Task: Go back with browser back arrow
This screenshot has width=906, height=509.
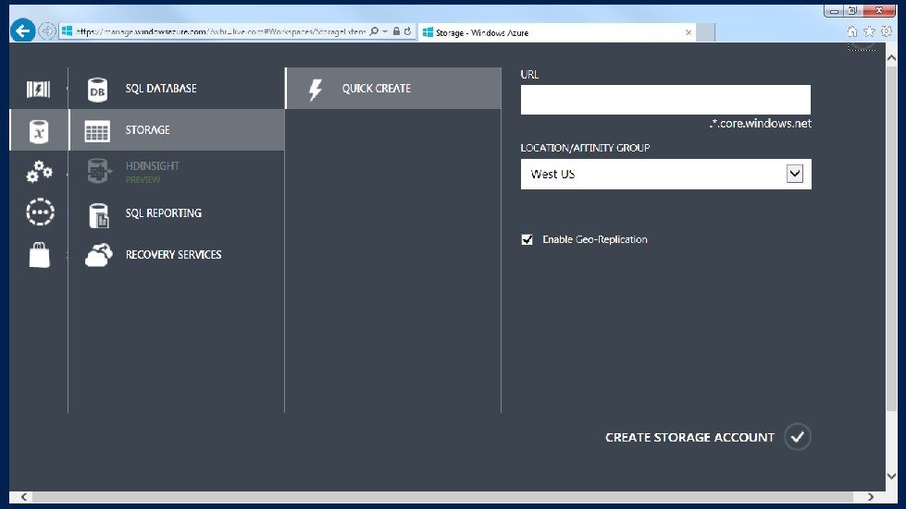Action: point(22,30)
